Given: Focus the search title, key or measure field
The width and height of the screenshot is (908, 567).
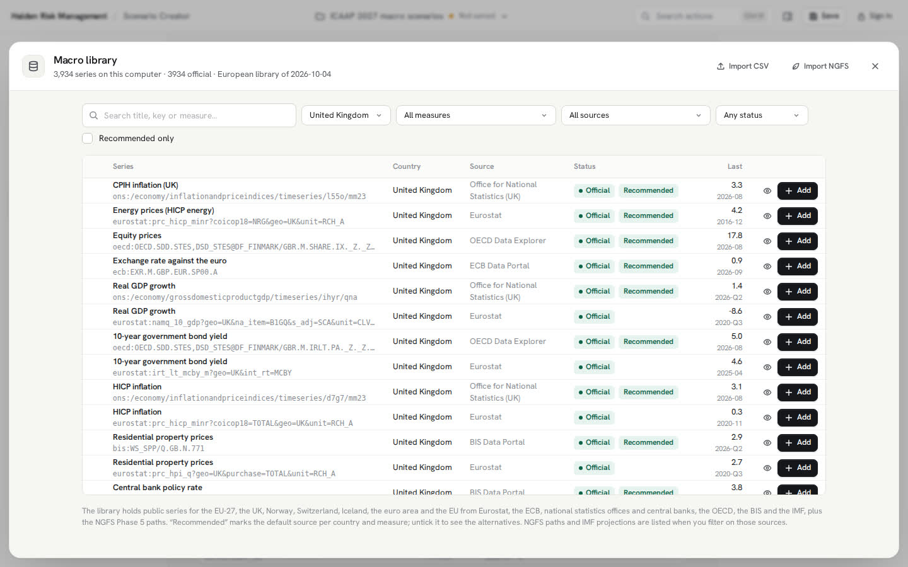Looking at the screenshot, I should point(189,115).
